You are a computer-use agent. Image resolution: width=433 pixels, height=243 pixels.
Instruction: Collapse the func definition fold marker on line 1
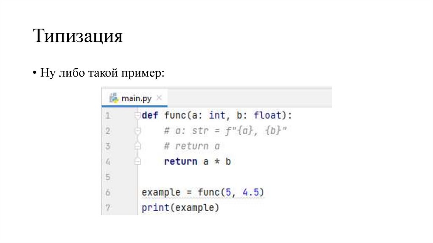(x=137, y=116)
